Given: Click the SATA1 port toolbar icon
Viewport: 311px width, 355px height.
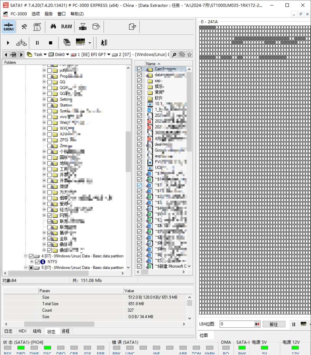Looking at the screenshot, I should pyautogui.click(x=9, y=27).
